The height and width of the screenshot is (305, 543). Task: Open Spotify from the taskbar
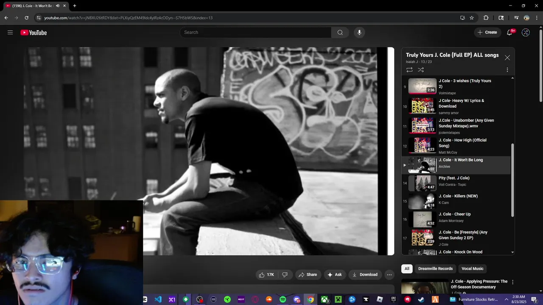(x=283, y=299)
